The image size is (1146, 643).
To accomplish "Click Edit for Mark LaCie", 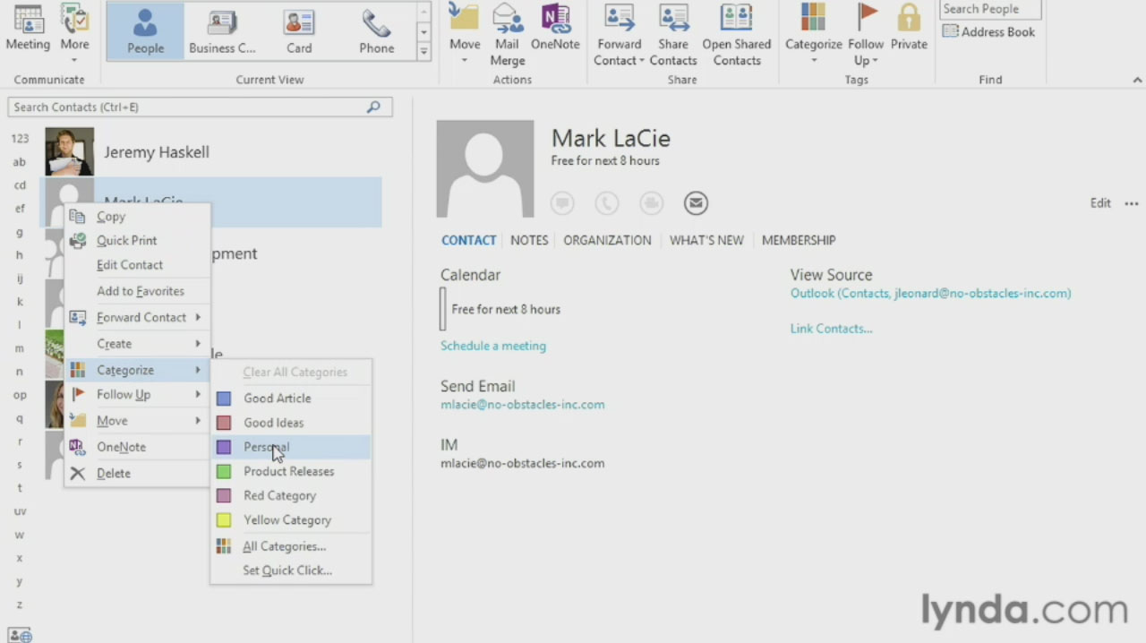I will pyautogui.click(x=1100, y=203).
